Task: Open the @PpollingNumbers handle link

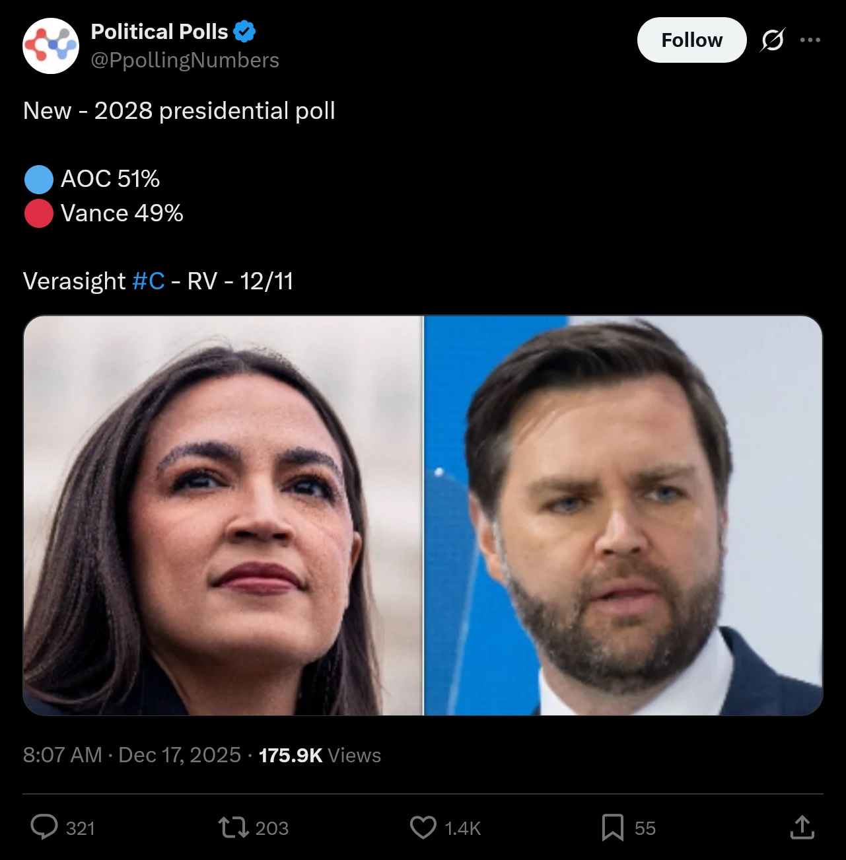Action: pos(185,60)
